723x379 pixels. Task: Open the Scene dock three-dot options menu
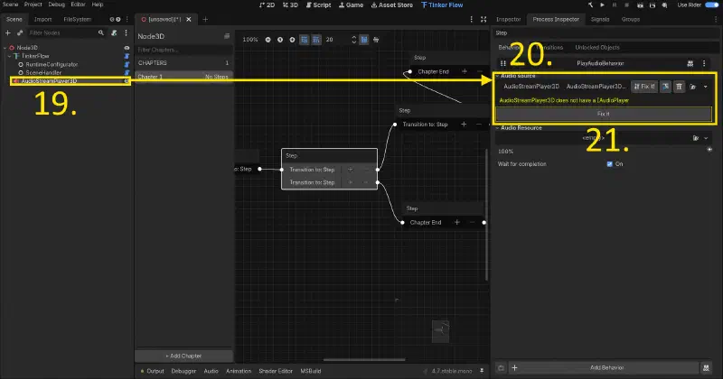[x=126, y=32]
